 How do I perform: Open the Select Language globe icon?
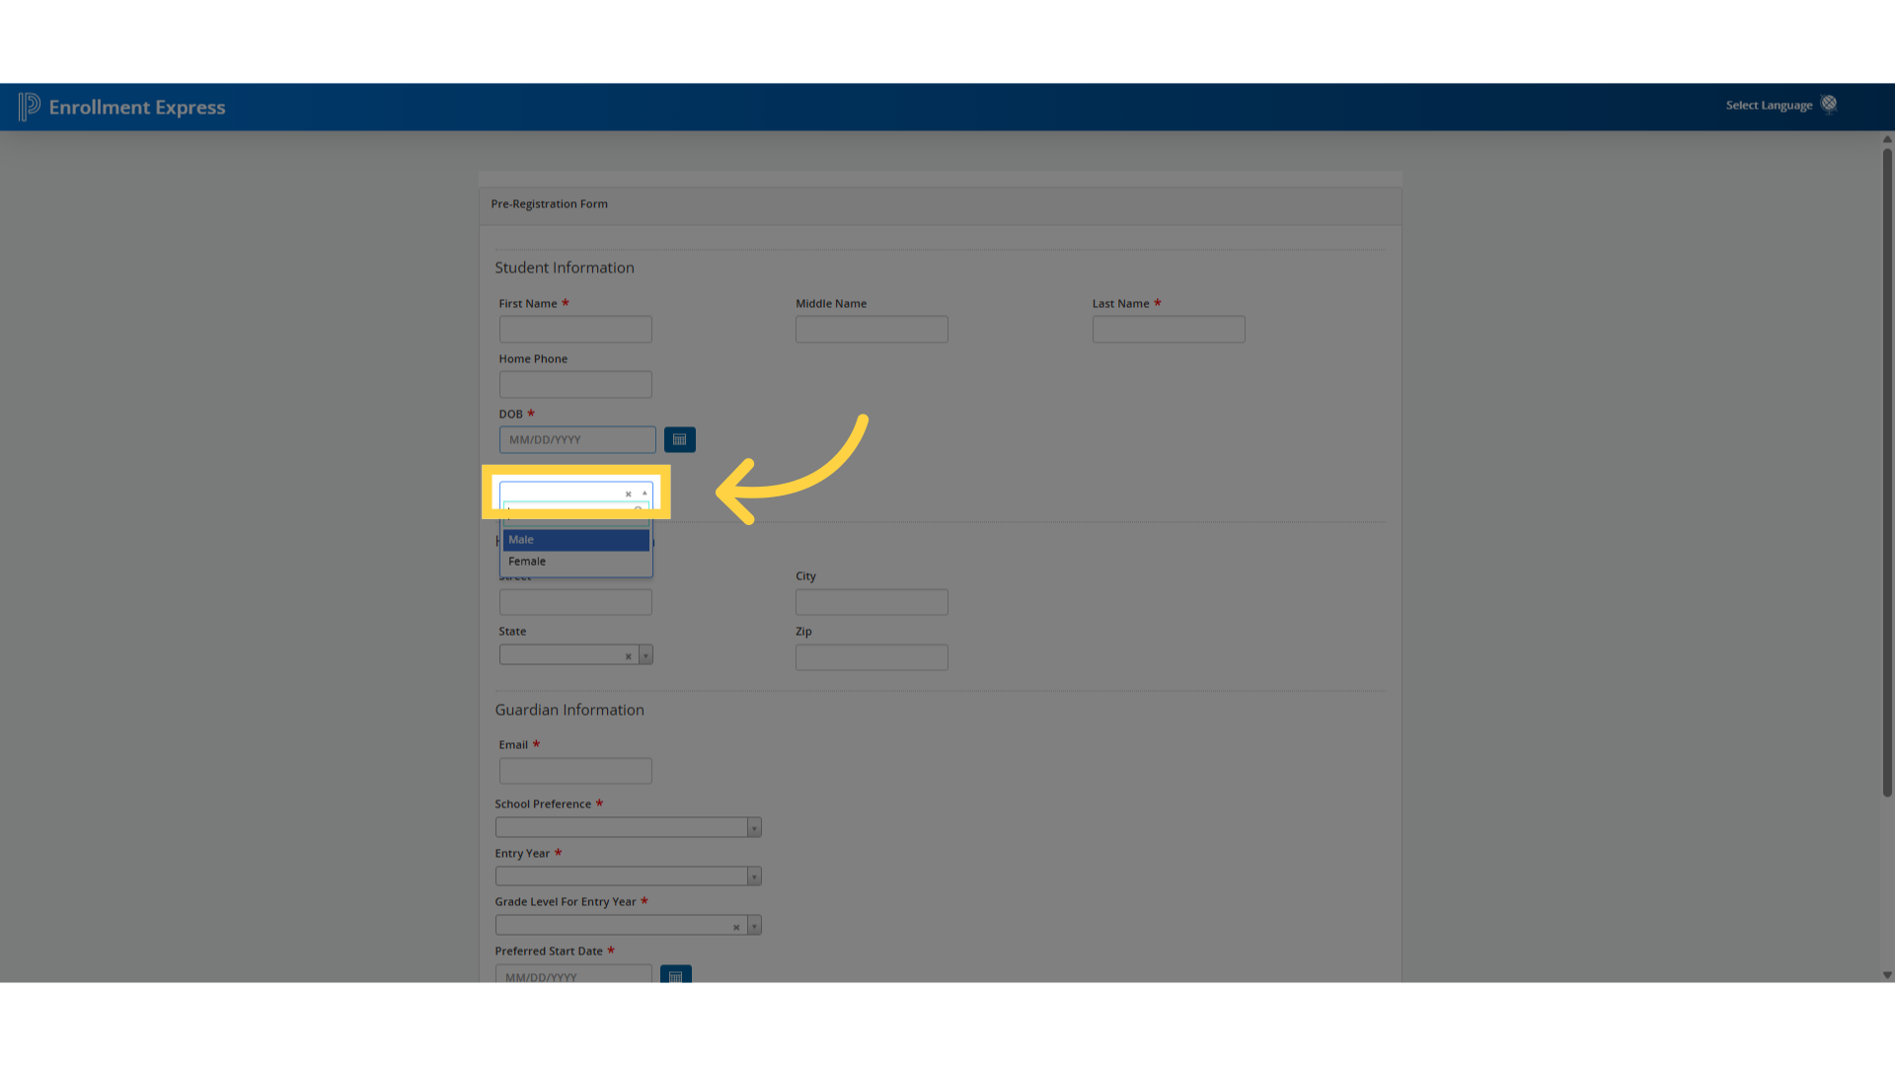tap(1829, 104)
